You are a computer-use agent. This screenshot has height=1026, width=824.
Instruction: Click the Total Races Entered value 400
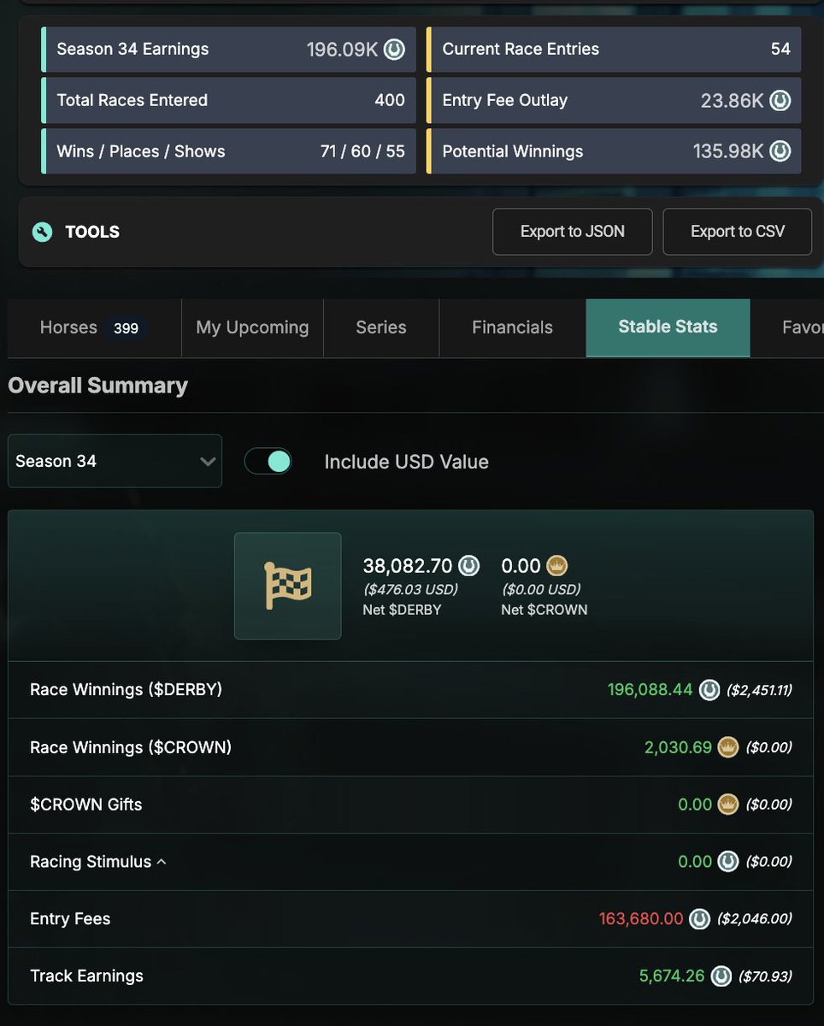390,100
